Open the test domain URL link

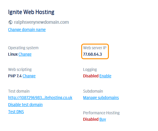coord(40,98)
